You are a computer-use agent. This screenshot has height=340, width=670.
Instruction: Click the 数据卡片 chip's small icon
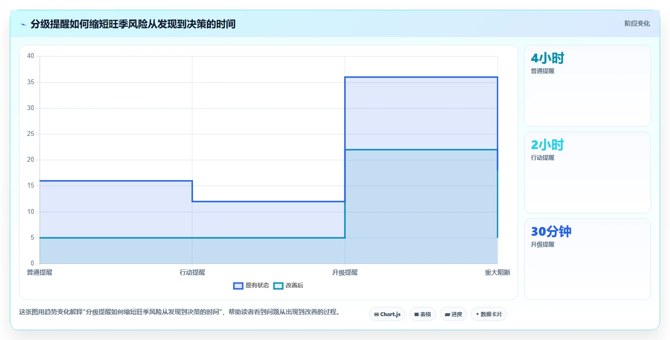tap(478, 314)
